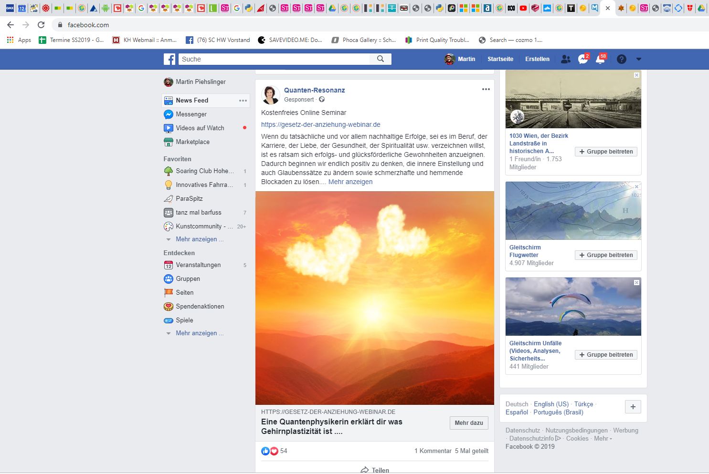Image resolution: width=709 pixels, height=474 pixels.
Task: Dismiss the 1030 Wien group suggestion
Action: [636, 75]
